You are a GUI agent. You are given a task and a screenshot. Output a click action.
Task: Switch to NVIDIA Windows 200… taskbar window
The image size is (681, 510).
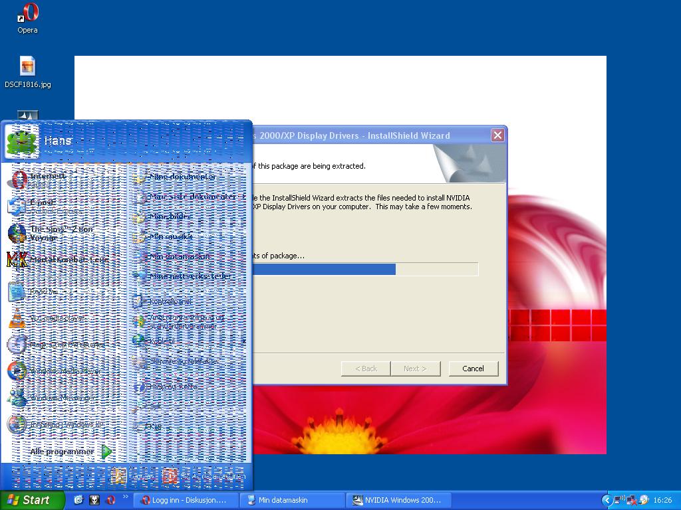pyautogui.click(x=399, y=500)
